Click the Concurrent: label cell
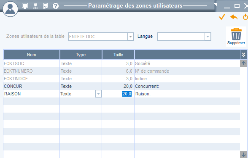Image resolution: width=248 pixels, height=158 pixels. click(187, 86)
